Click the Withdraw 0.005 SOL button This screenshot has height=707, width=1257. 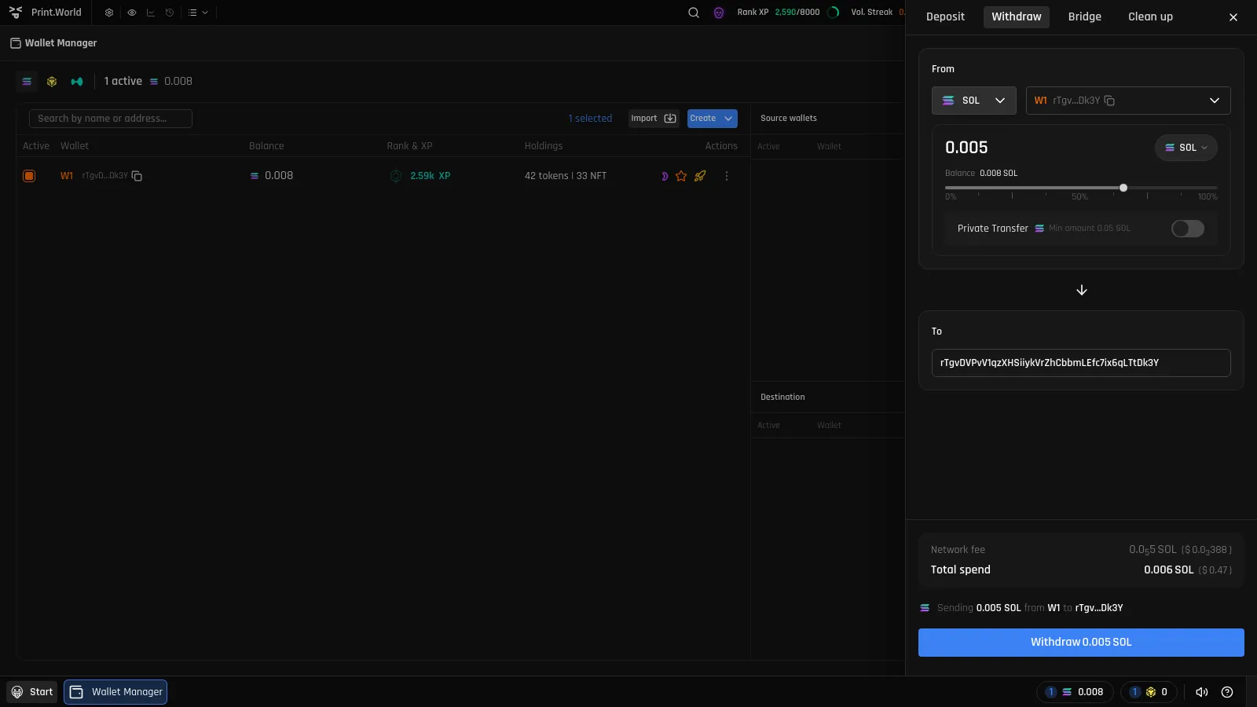(x=1081, y=643)
